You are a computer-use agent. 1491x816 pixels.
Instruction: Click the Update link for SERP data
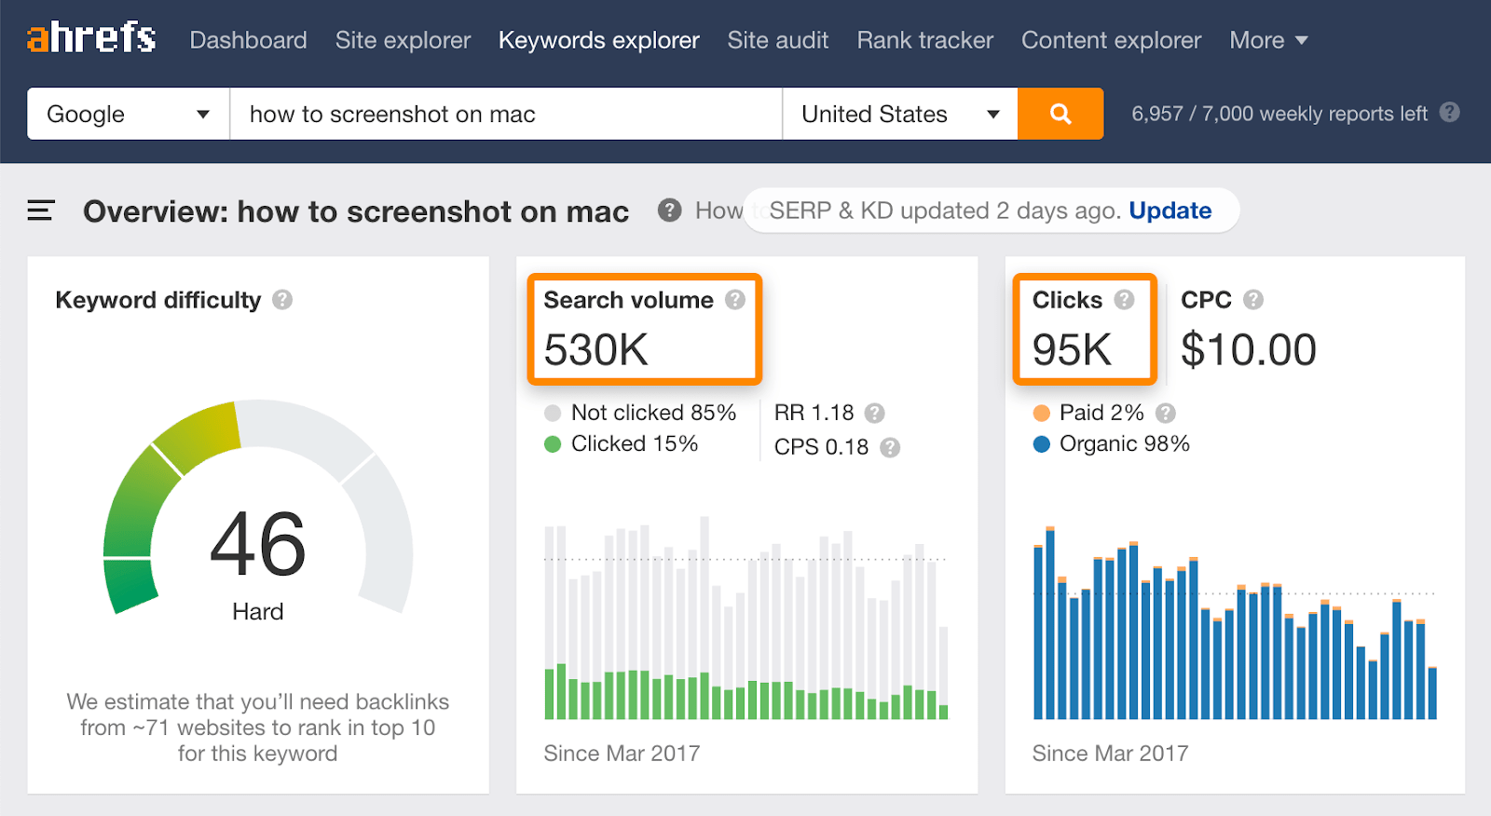click(x=1170, y=211)
